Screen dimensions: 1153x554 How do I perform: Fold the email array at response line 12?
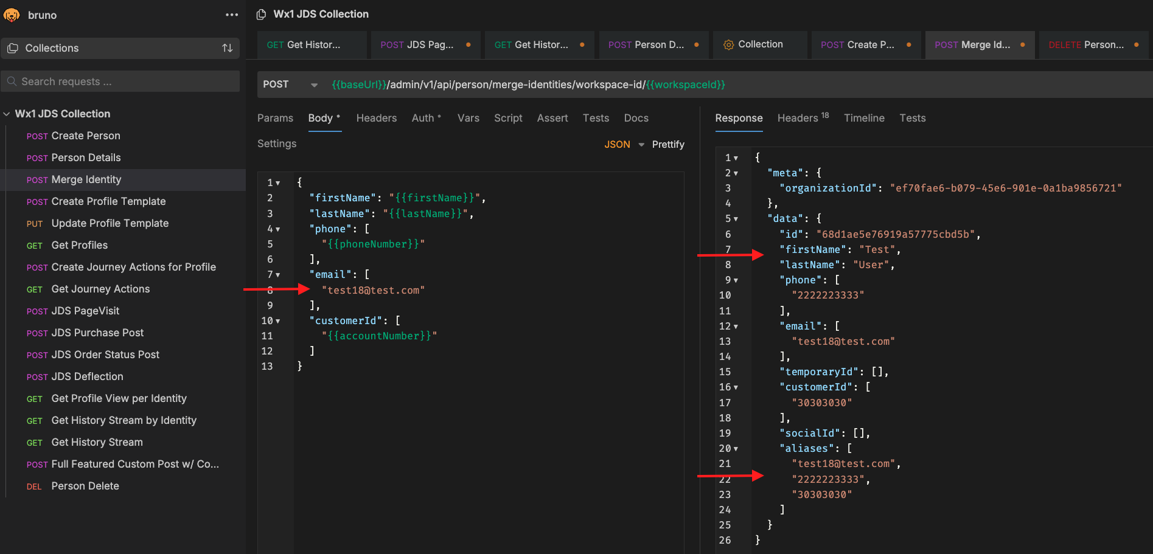click(x=736, y=327)
